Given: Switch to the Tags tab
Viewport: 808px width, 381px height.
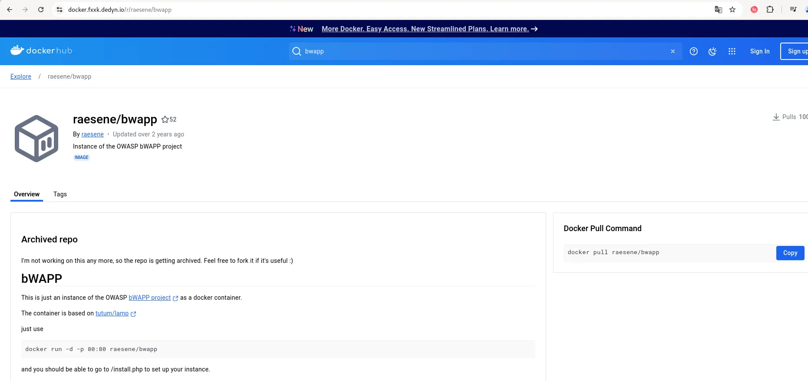Looking at the screenshot, I should click(60, 194).
